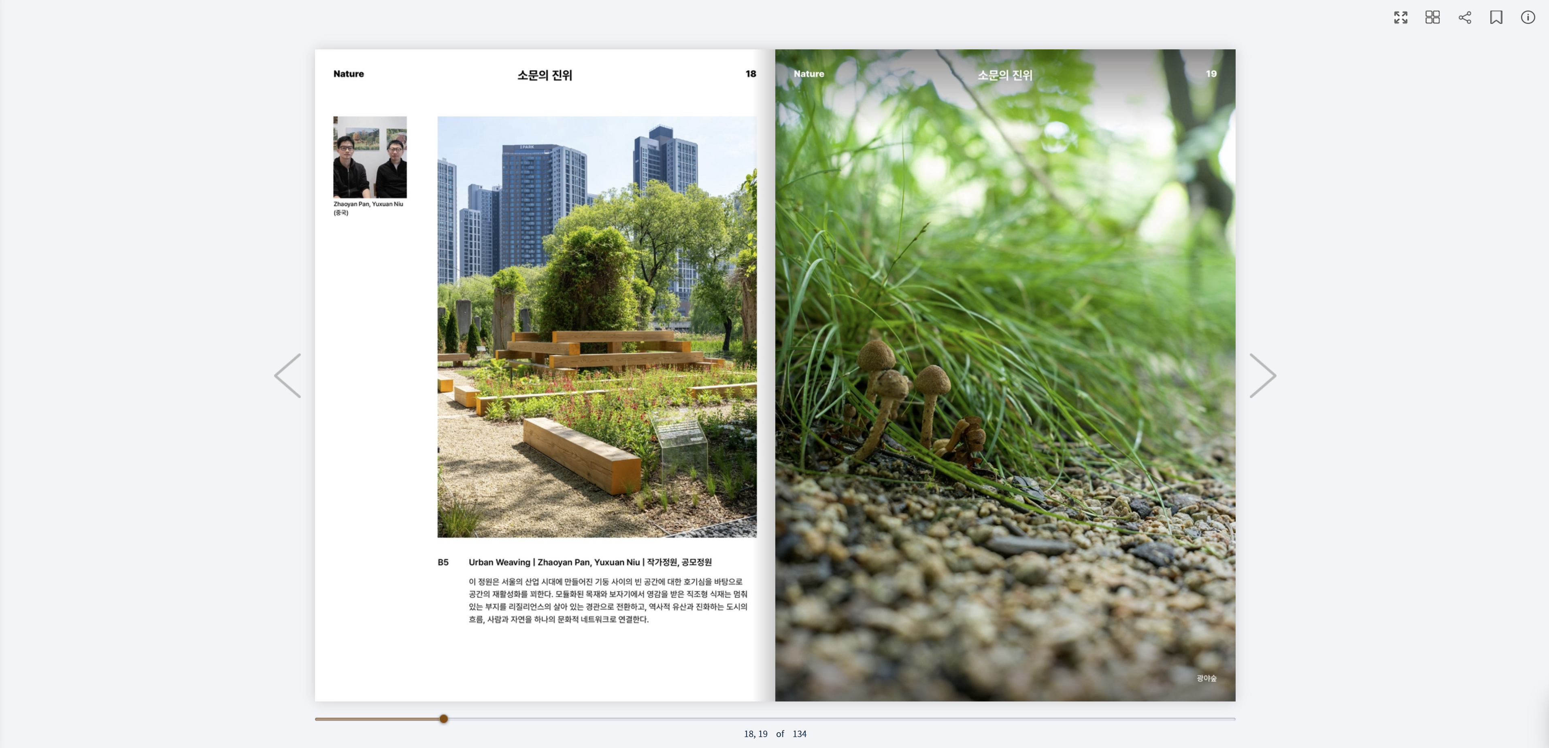This screenshot has width=1549, height=748.
Task: Click the '광야숲' photo credit on page 19
Action: (1206, 678)
